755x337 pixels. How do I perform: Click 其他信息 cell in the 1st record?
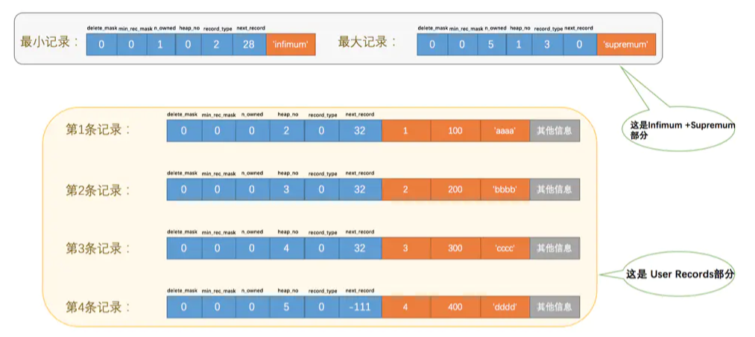[x=555, y=131]
